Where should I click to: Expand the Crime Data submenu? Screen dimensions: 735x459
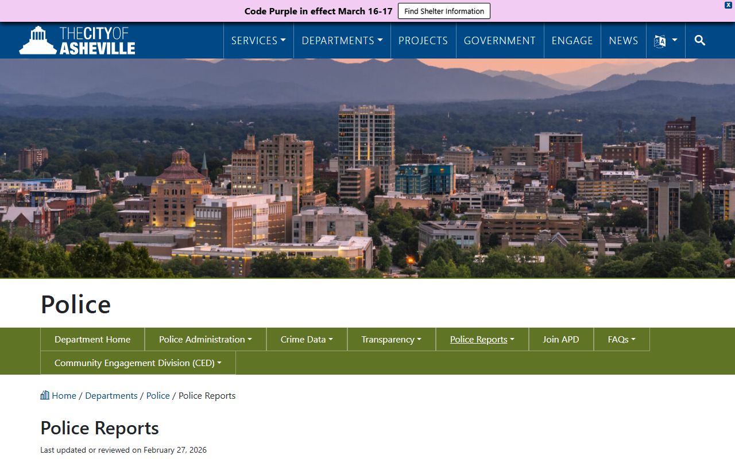pyautogui.click(x=307, y=339)
